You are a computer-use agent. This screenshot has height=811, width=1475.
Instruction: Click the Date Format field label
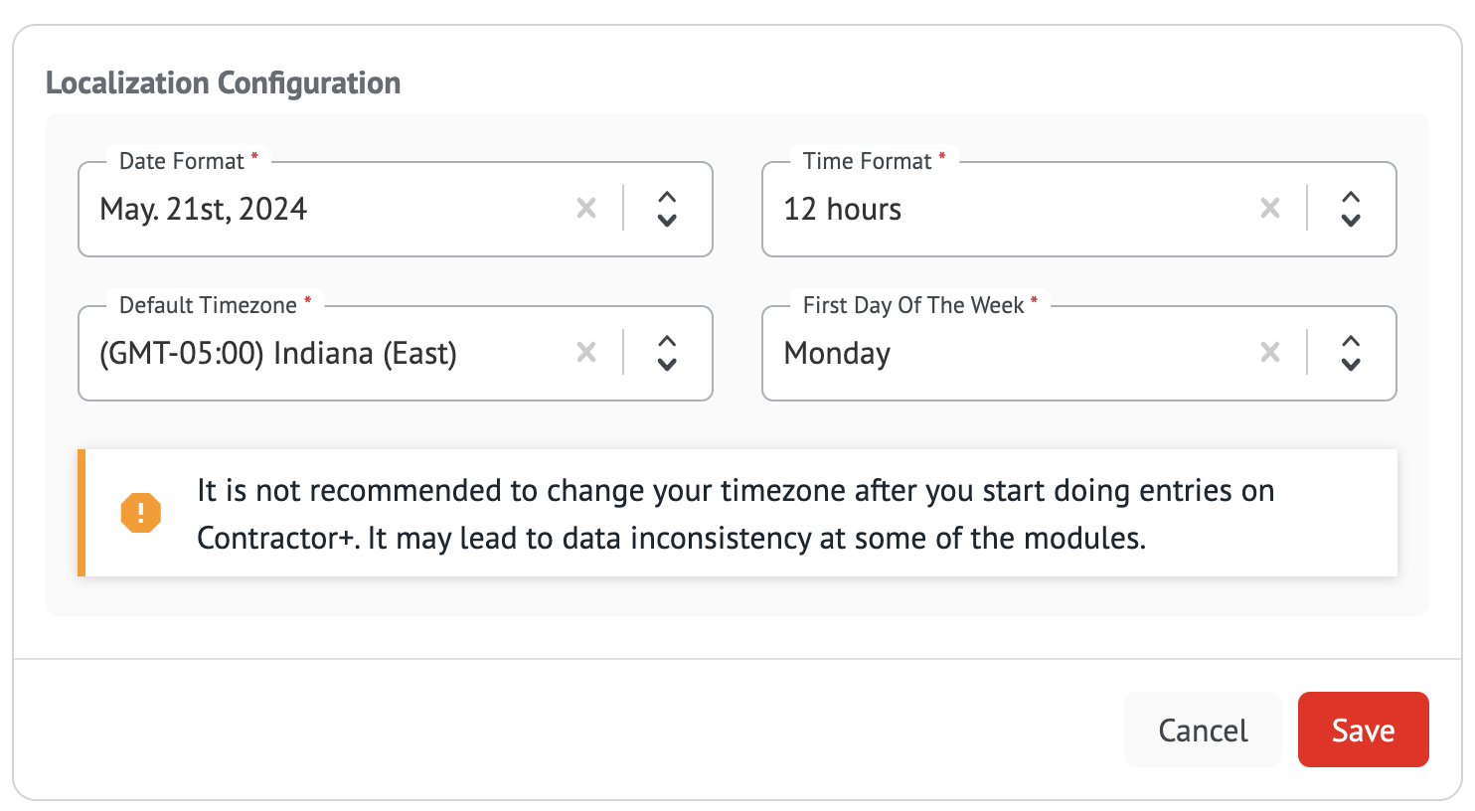pyautogui.click(x=182, y=162)
